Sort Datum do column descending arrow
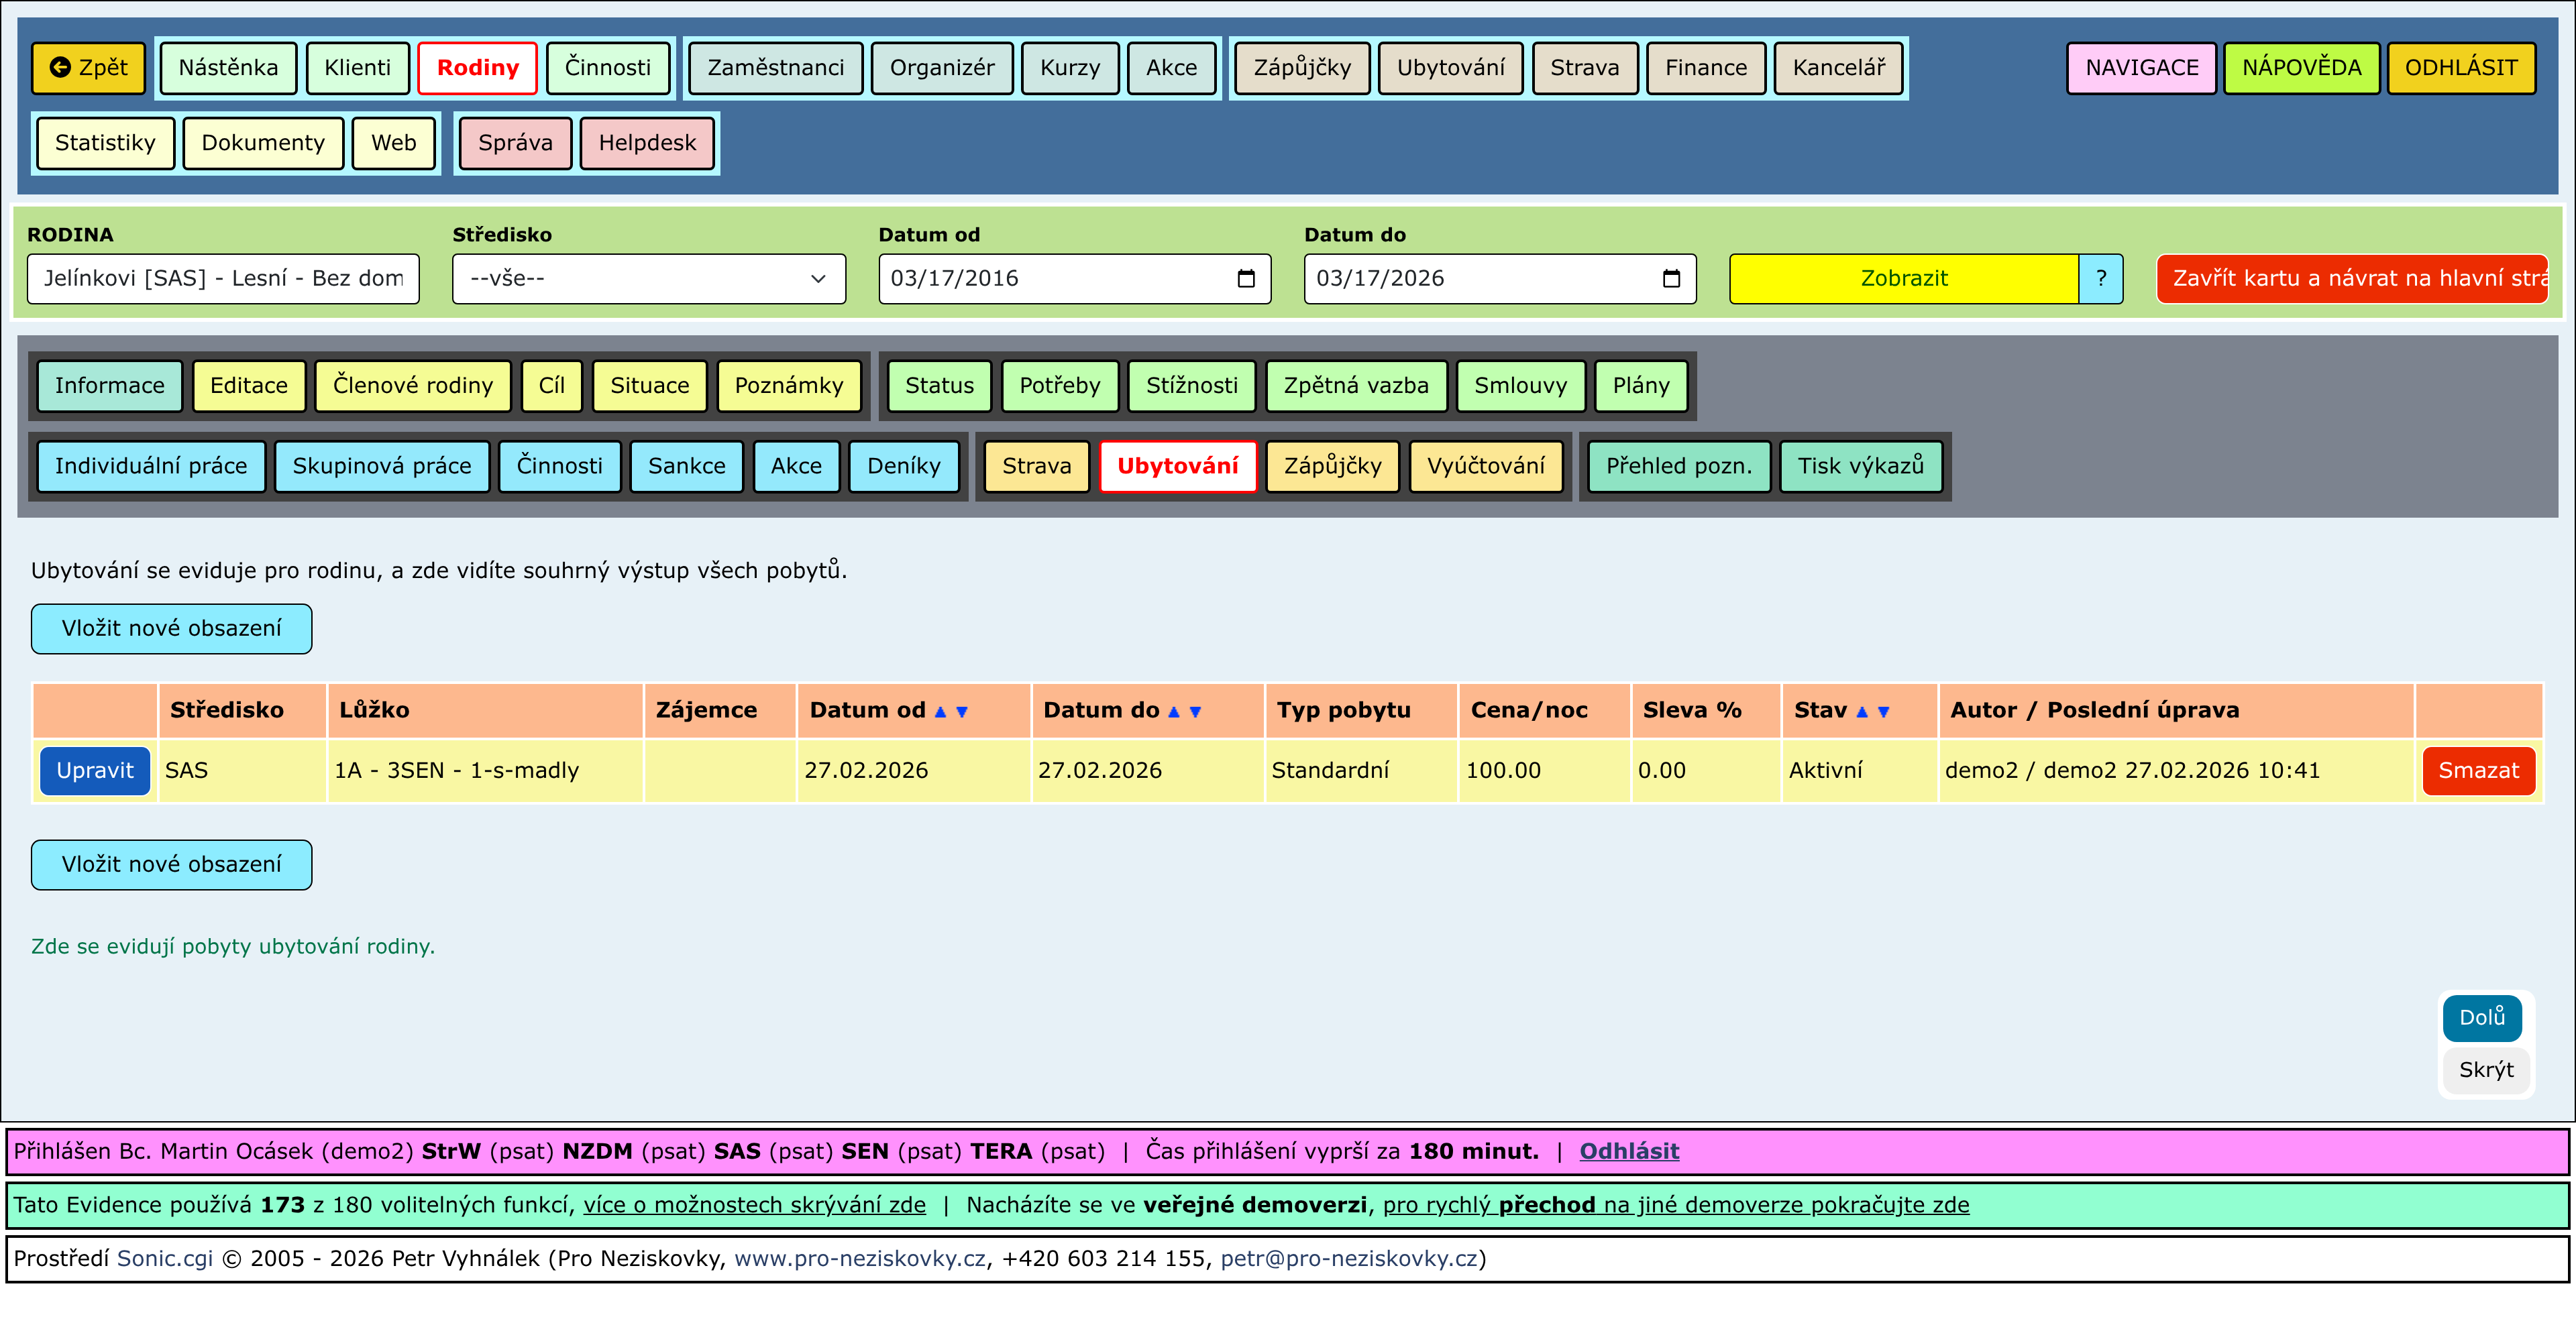 1195,711
